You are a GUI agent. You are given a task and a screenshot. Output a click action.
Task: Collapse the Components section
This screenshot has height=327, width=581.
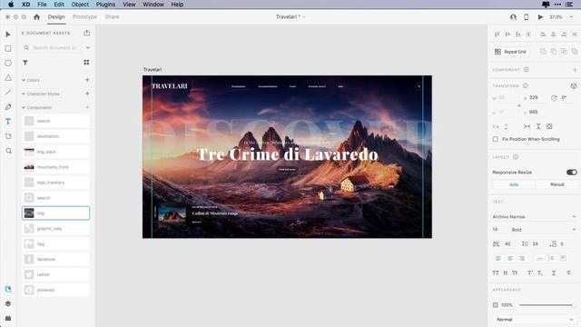(x=24, y=107)
